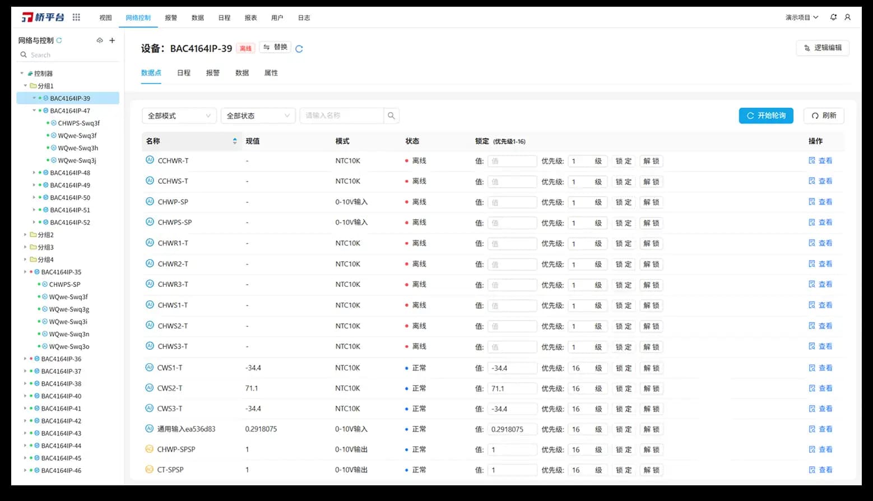Select BAC4164IP-39 in the tree
This screenshot has width=873, height=501.
pos(68,98)
